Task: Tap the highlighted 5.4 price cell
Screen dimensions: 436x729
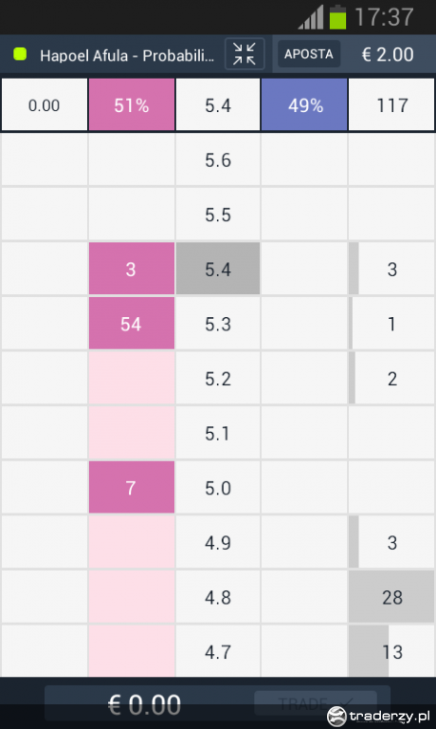Action: (218, 269)
